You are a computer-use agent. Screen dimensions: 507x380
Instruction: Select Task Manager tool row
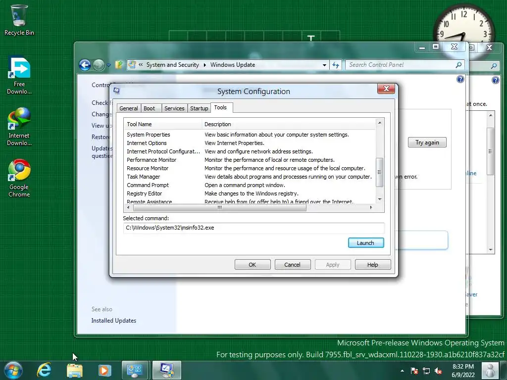[250, 177]
